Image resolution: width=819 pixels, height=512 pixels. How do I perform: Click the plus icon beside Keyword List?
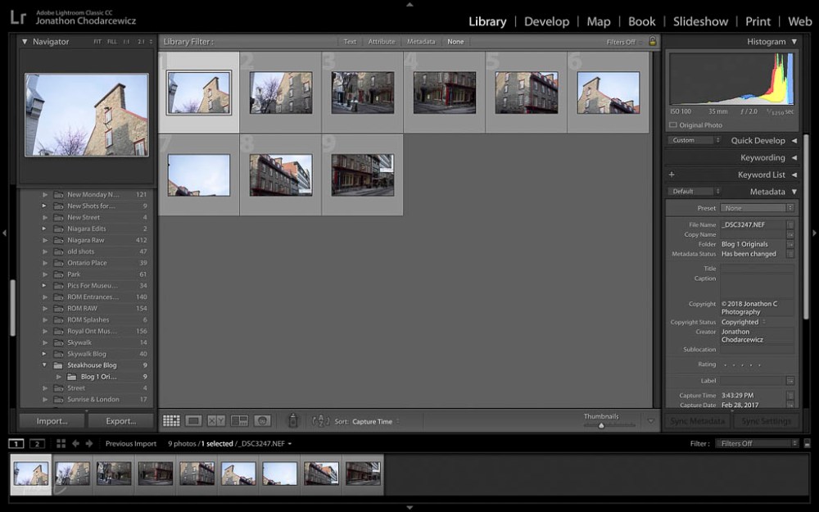tap(672, 174)
